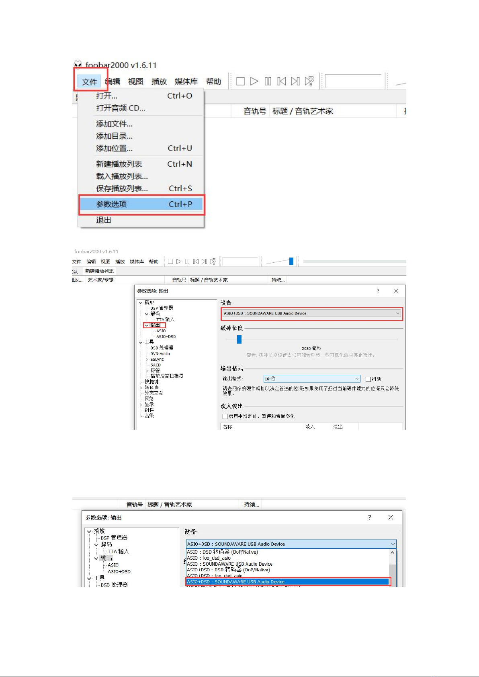479x677 pixels.
Task: Pause playback in the window with the open 文件 menu
Action: click(x=268, y=81)
